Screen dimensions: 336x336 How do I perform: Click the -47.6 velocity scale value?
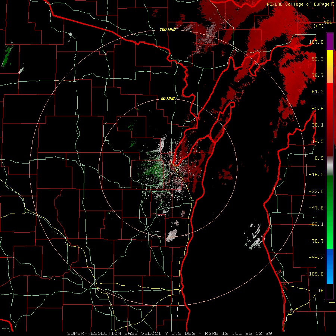316,208
